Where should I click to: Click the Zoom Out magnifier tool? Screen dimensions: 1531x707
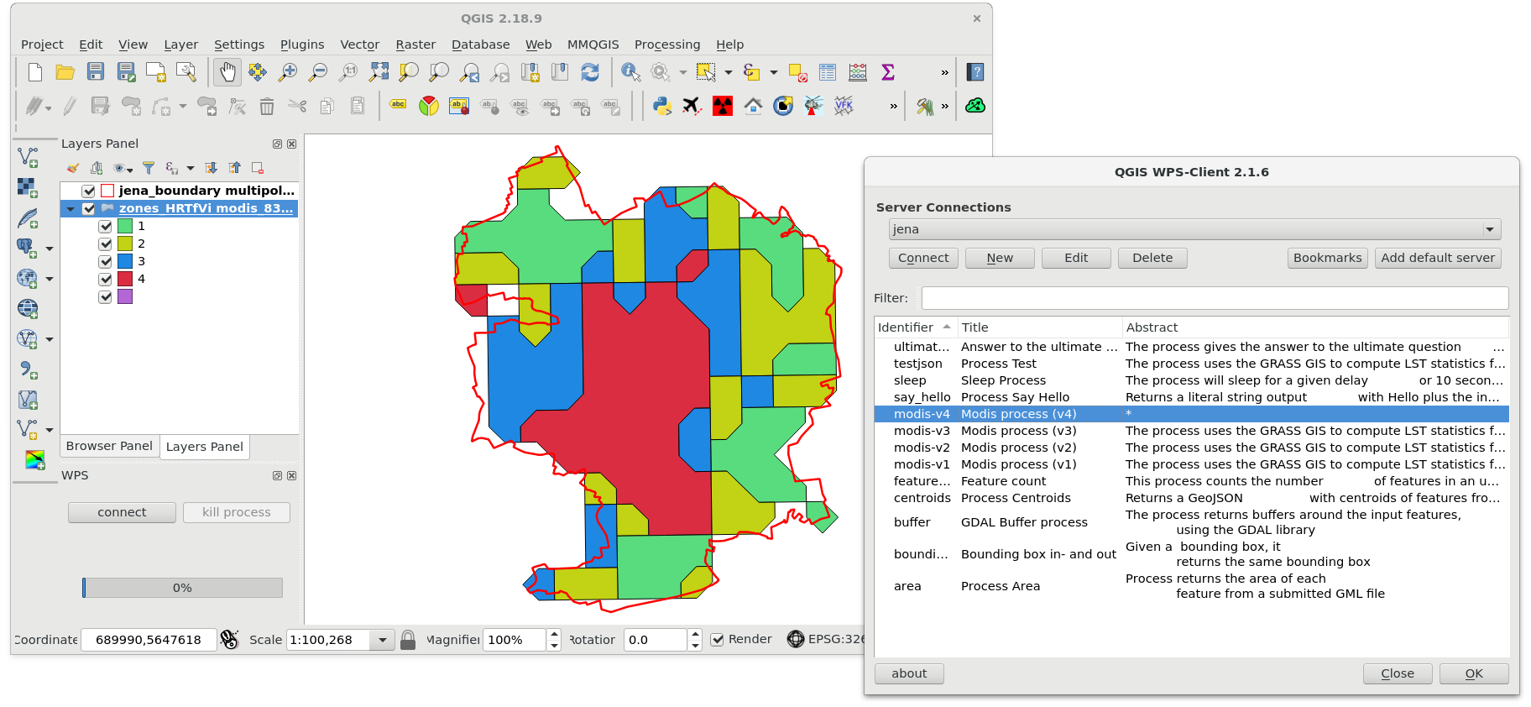(x=318, y=72)
